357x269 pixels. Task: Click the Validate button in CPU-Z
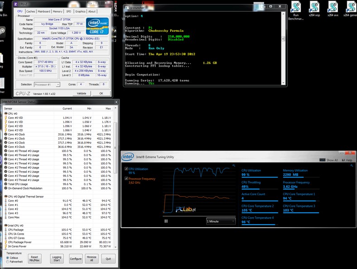click(x=81, y=93)
